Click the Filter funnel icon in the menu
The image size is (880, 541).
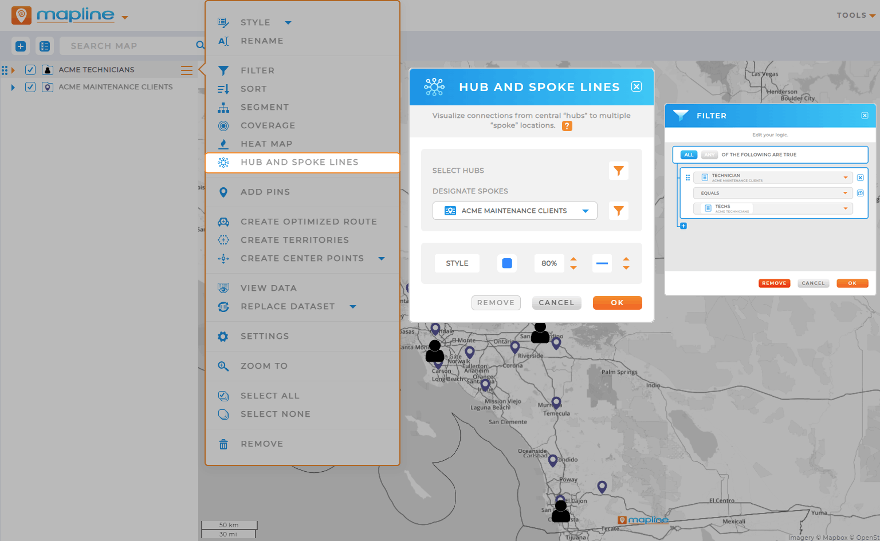[223, 70]
